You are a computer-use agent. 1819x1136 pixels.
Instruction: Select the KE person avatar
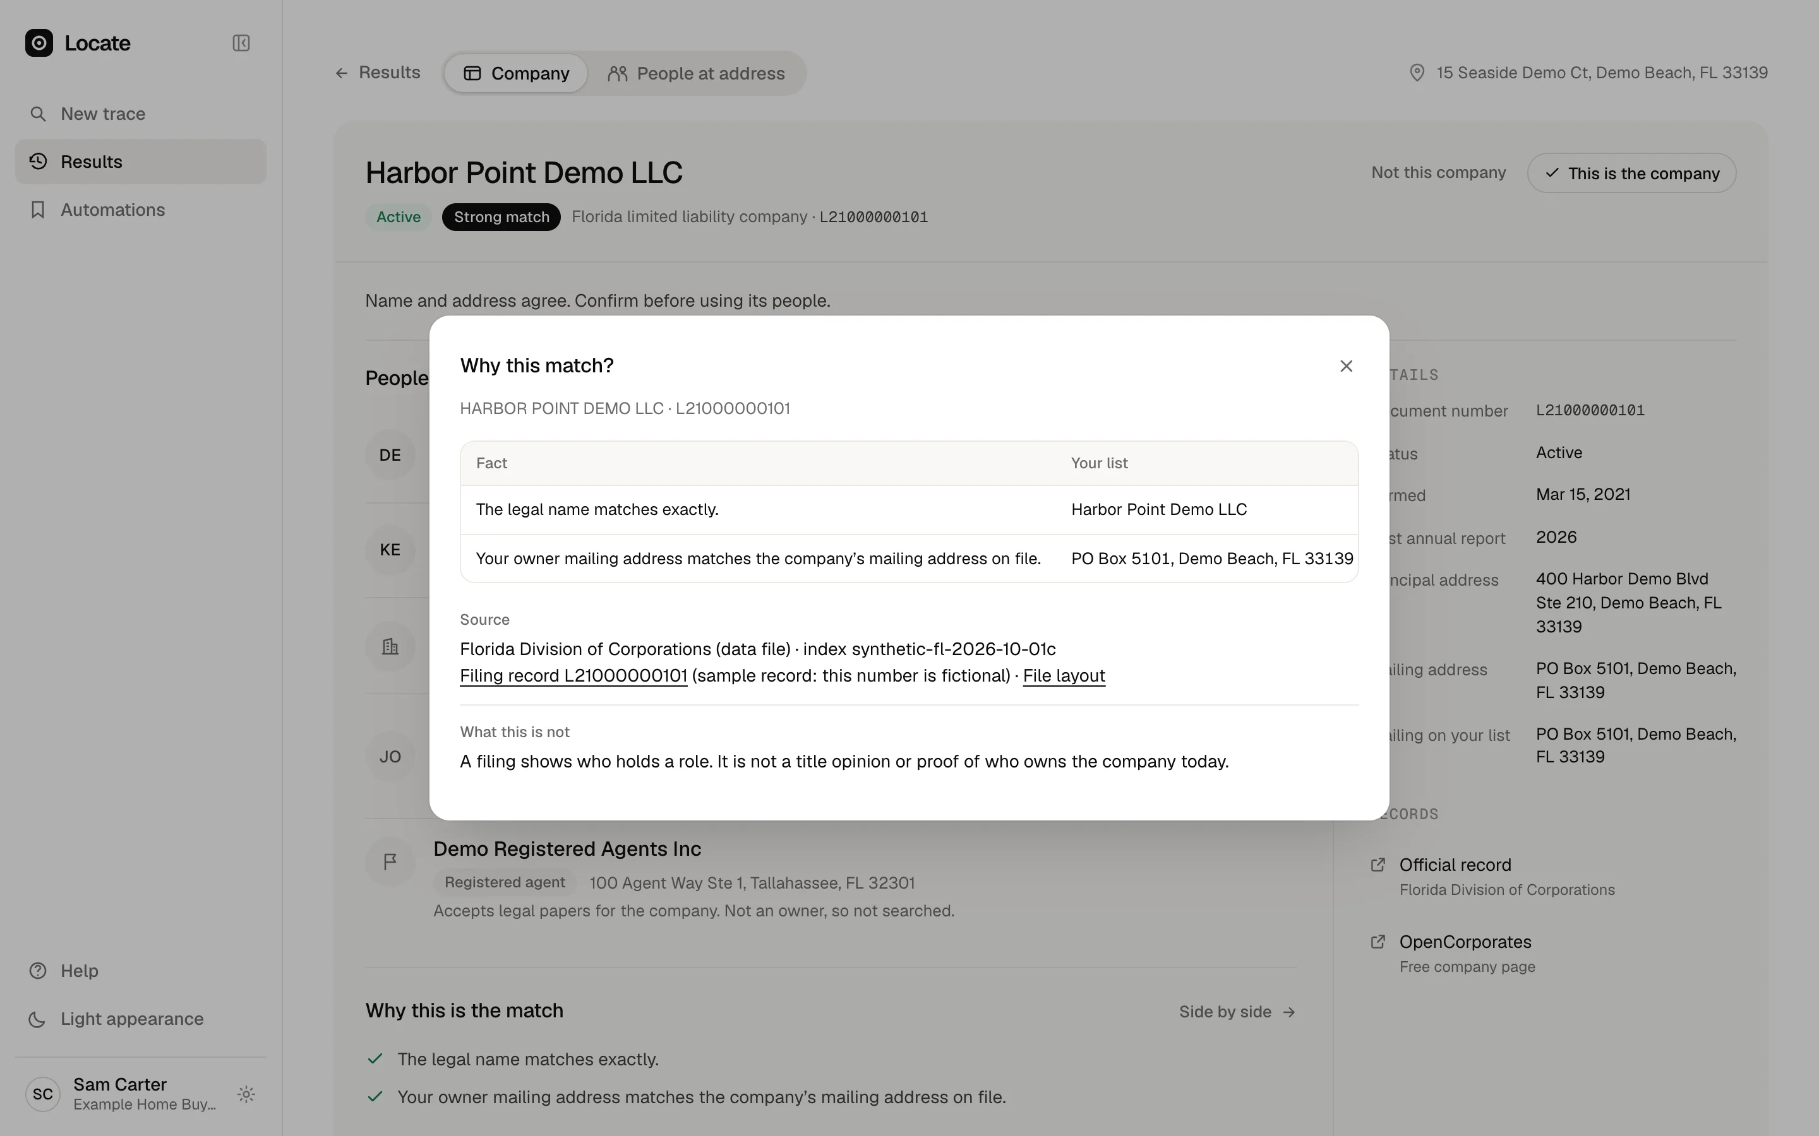(x=390, y=549)
